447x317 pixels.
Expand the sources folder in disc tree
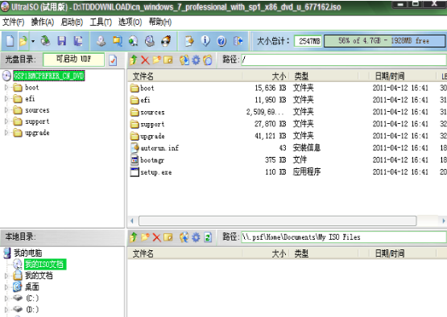[6, 110]
